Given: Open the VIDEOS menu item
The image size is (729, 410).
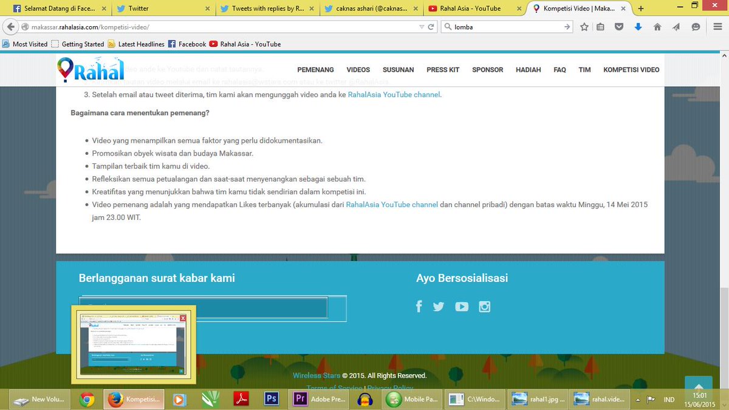Looking at the screenshot, I should click(x=358, y=70).
